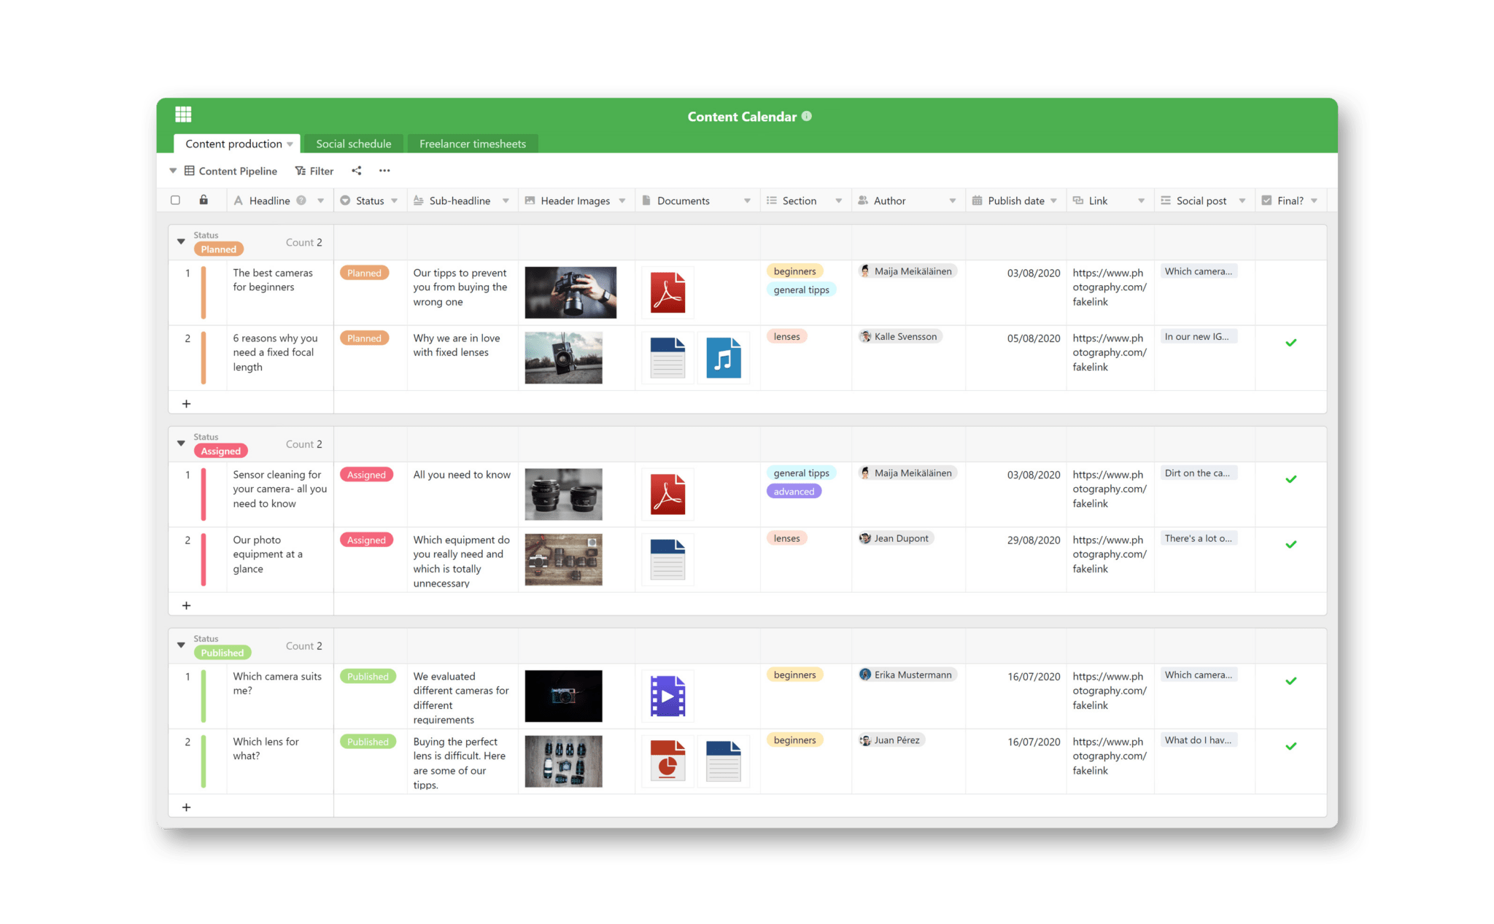Open the audio file attached to fixed lenses row

click(x=724, y=357)
